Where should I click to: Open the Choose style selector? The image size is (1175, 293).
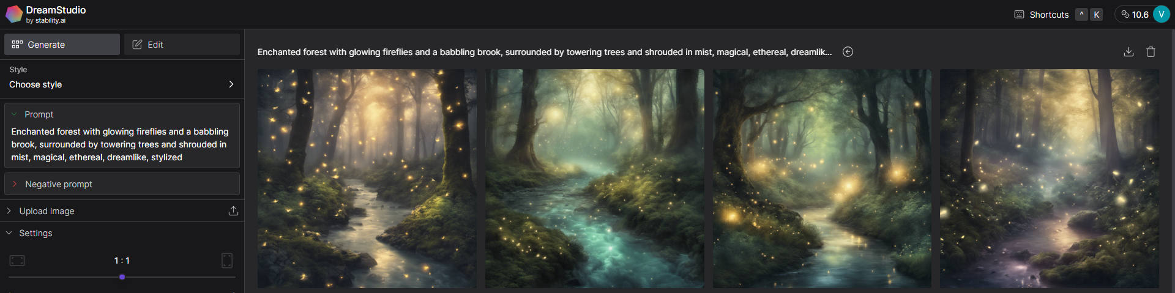pos(122,79)
